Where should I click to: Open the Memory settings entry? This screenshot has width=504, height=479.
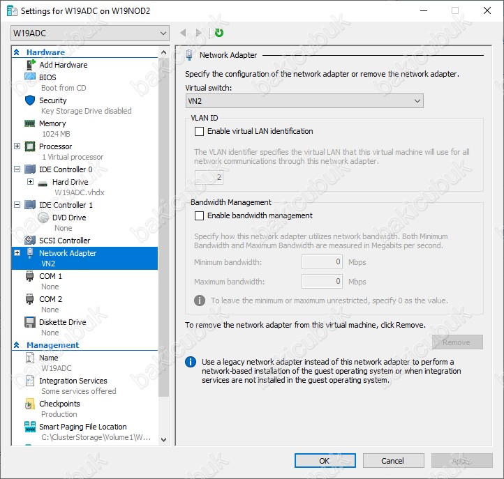(x=52, y=123)
